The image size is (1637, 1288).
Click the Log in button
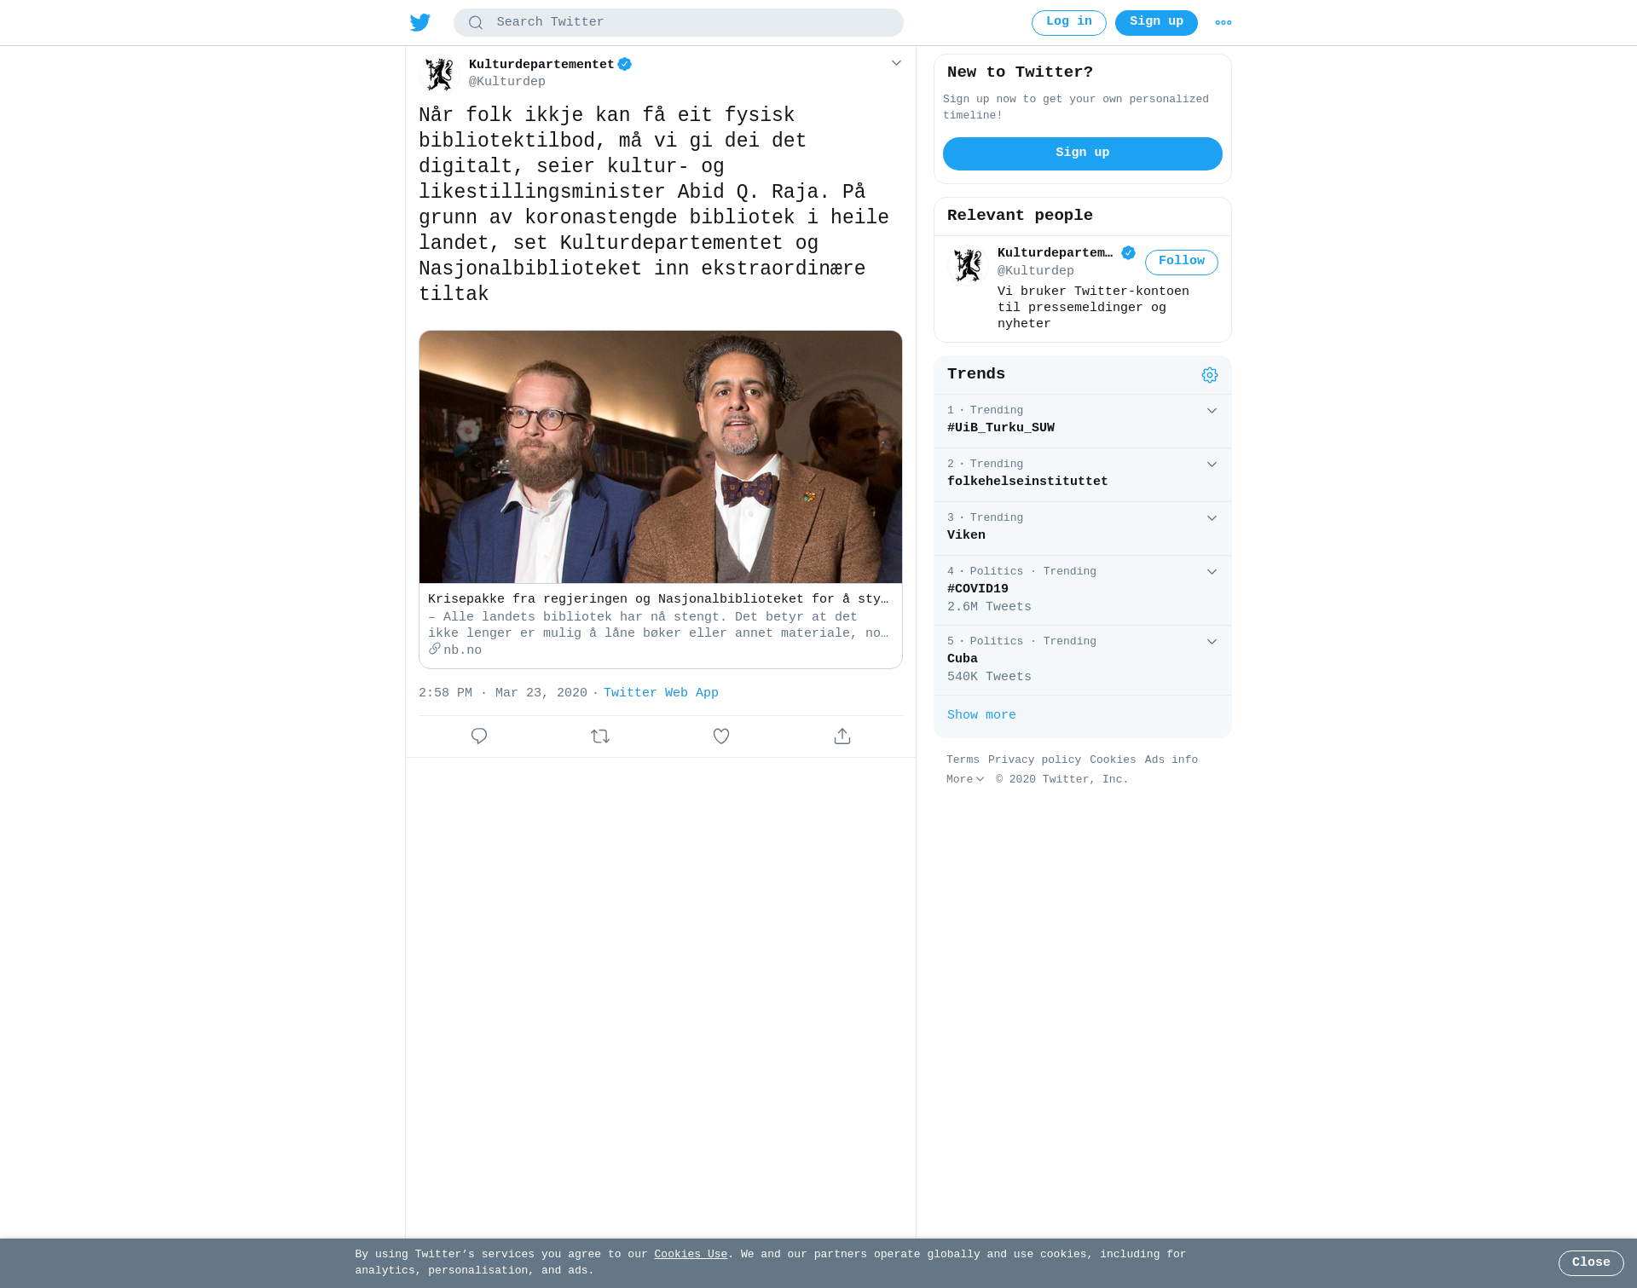coord(1069,22)
